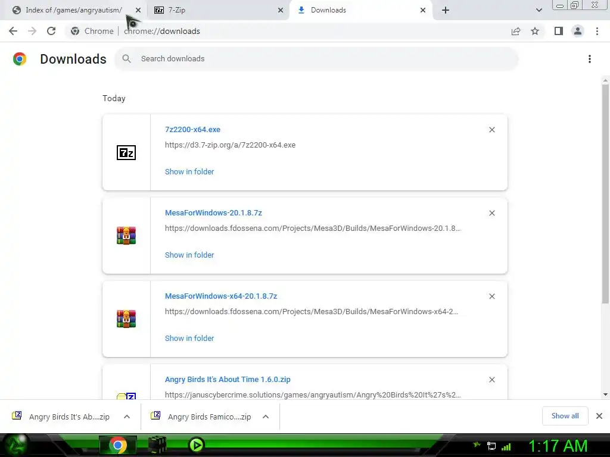Click the MesaForWindows-x64 source URL
The height and width of the screenshot is (457, 610).
tap(311, 311)
